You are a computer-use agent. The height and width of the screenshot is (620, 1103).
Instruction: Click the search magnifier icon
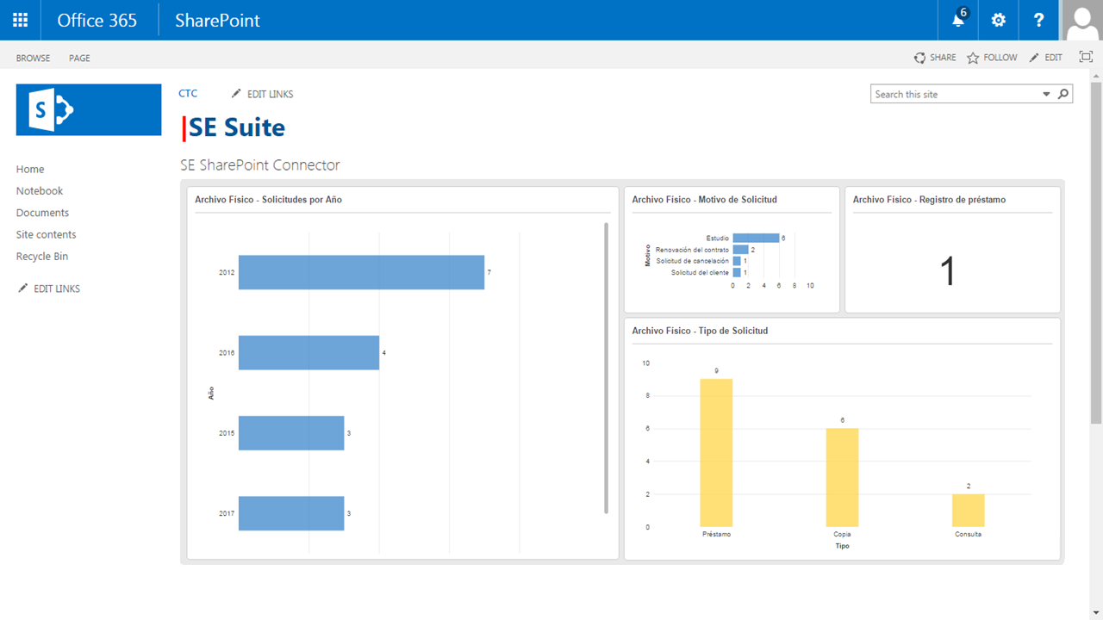tap(1063, 94)
